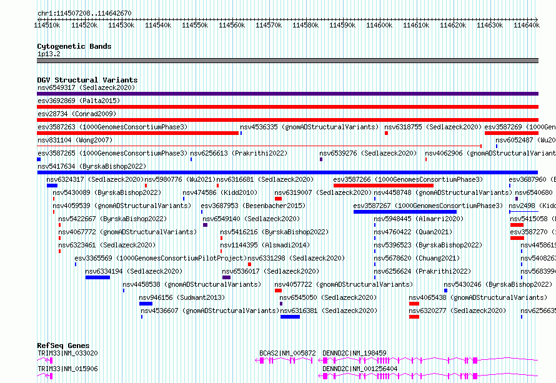
Task: Click nsv5948445 (Almarri2020) label
Action: [419, 219]
